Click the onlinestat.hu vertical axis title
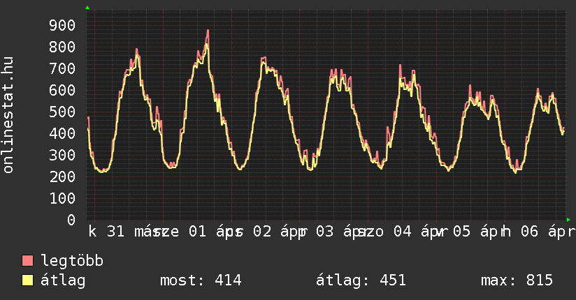Image resolution: width=576 pixels, height=300 pixels. coord(8,115)
